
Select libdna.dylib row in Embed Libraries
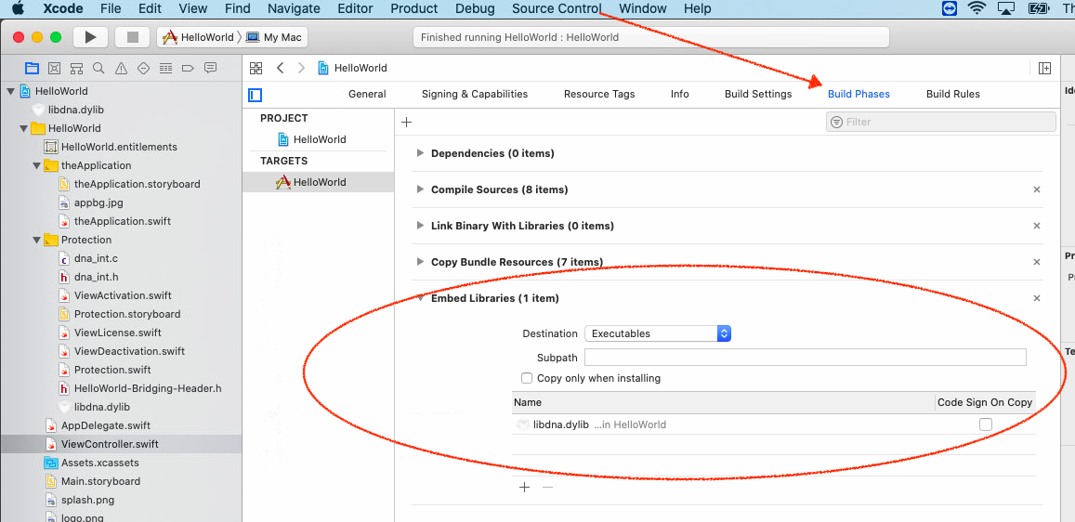[x=773, y=424]
